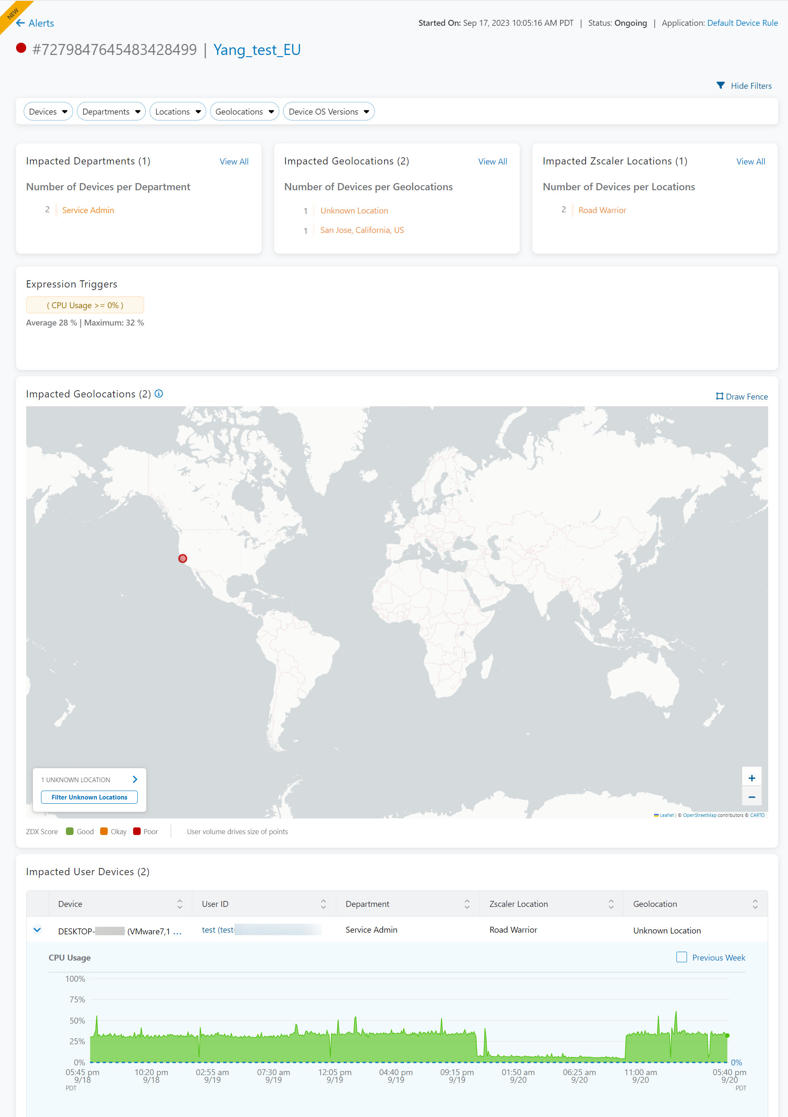Open the Devices filter dropdown
Screen dimensions: 788x1117
click(x=48, y=112)
